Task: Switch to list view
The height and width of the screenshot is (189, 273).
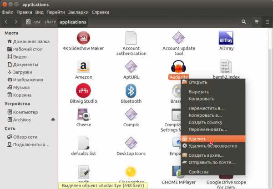Action: [x=257, y=22]
